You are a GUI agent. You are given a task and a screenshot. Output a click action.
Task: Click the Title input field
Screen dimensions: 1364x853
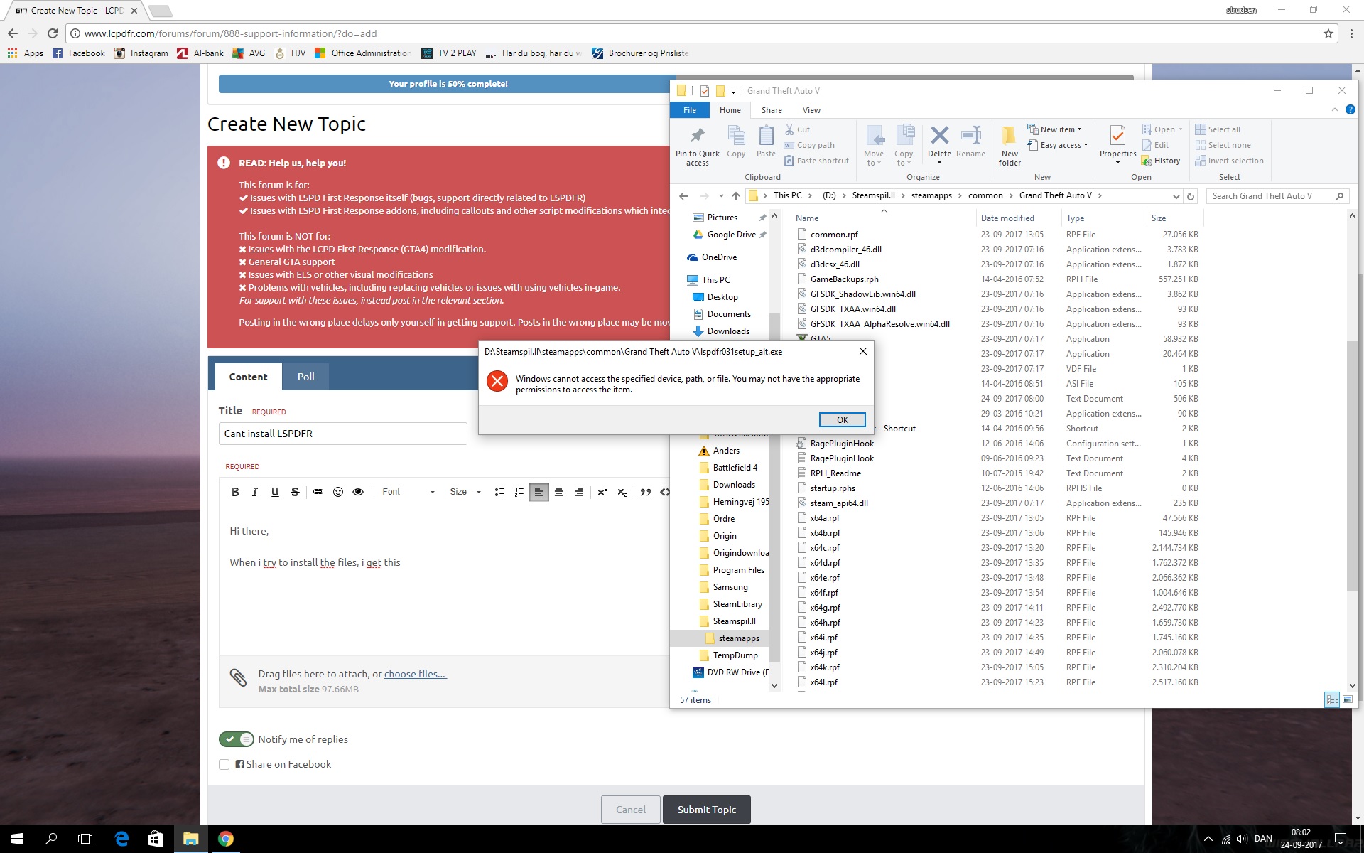pos(342,434)
